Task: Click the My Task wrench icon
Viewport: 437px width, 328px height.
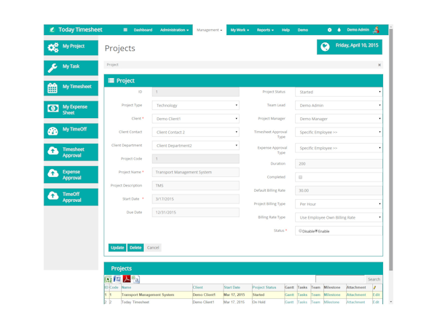Action: coord(52,68)
